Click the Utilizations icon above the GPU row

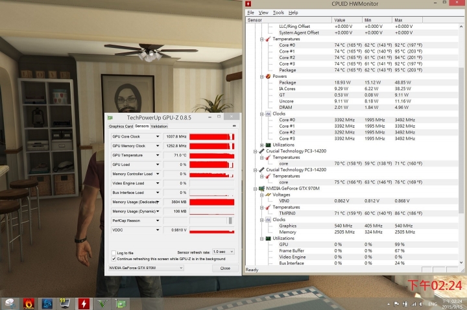[x=268, y=239]
